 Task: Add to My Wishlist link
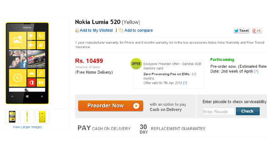96,31
